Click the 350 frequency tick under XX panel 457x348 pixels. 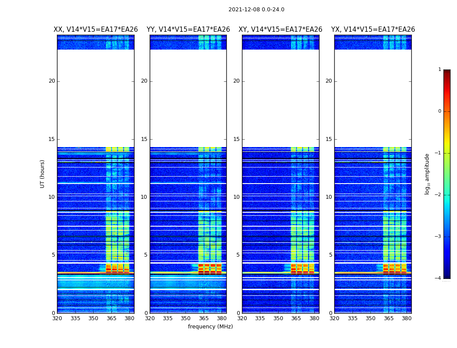pos(93,318)
